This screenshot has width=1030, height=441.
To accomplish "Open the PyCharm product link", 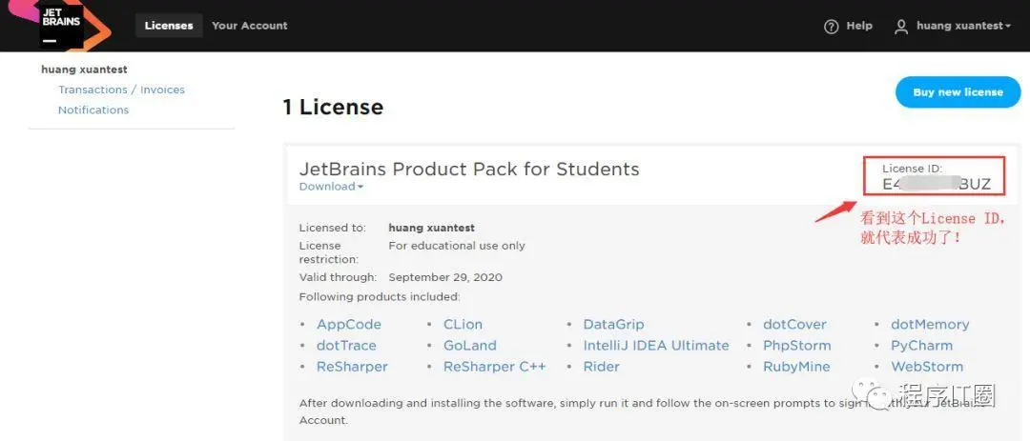I will 921,346.
